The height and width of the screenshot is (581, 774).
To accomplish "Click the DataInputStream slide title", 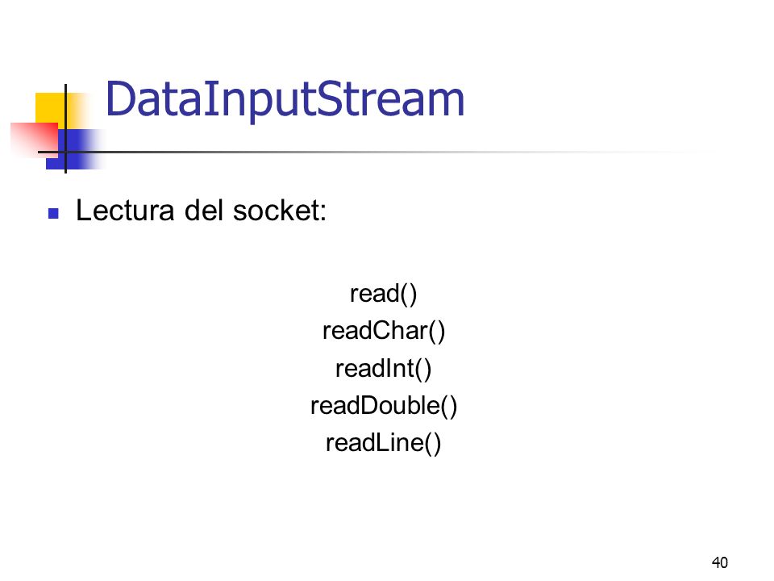I will pyautogui.click(x=285, y=100).
